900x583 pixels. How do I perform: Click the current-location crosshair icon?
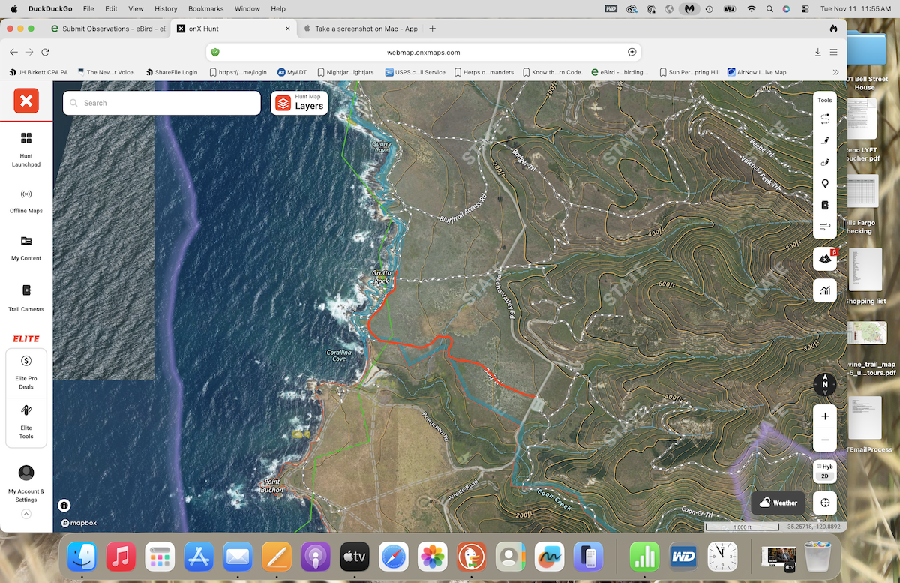pos(825,503)
